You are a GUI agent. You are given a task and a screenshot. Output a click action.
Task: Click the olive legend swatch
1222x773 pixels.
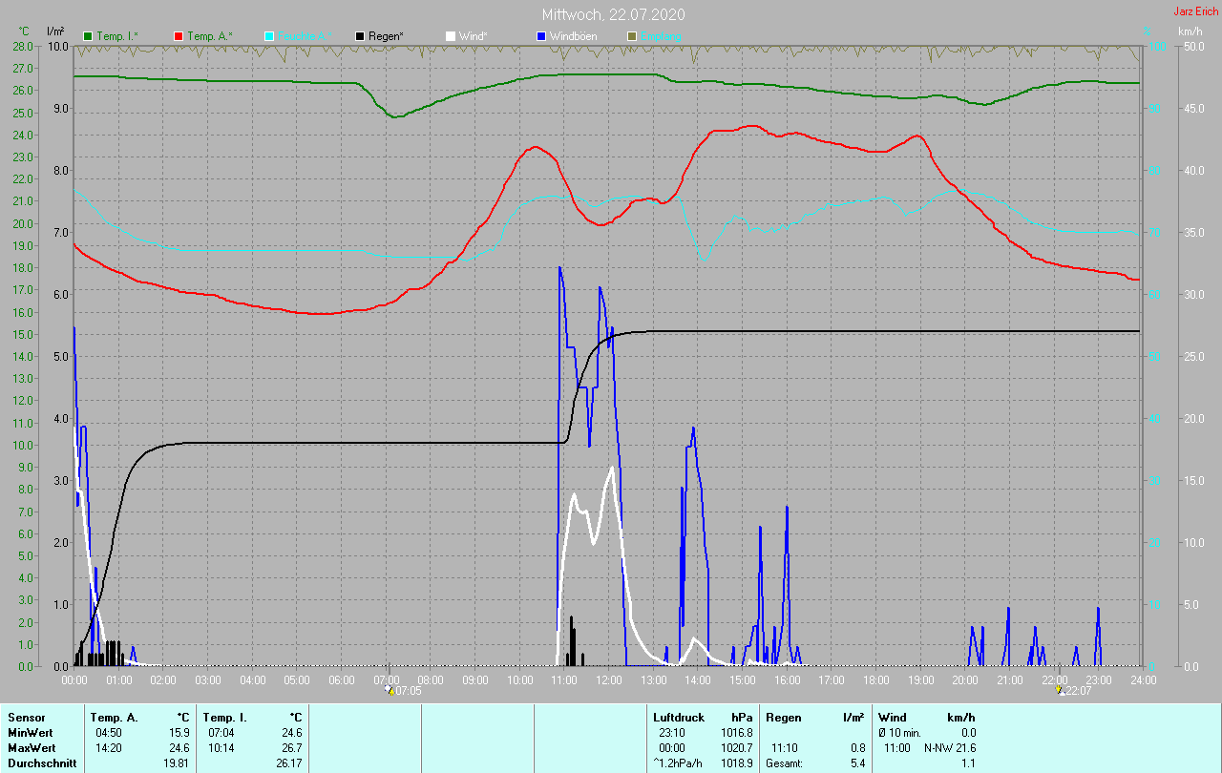tap(632, 36)
